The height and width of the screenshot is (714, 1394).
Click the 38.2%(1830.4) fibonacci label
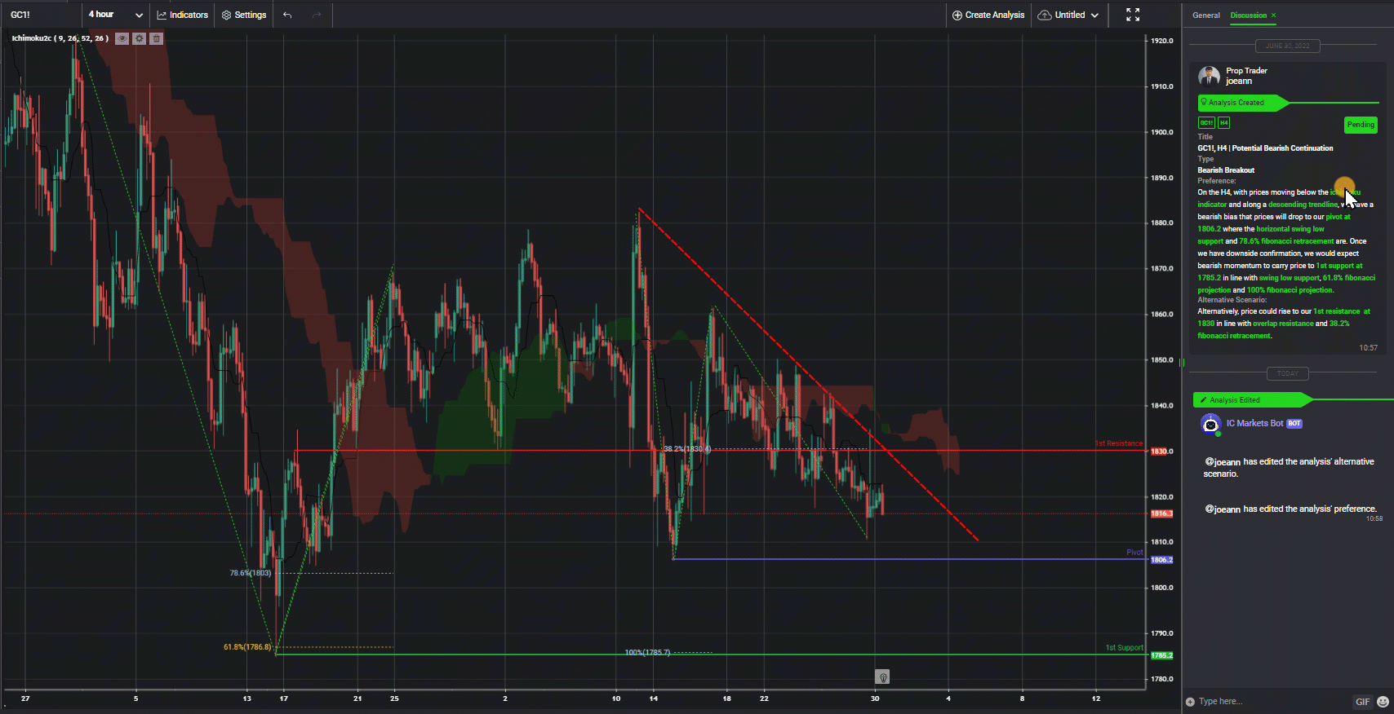(687, 449)
